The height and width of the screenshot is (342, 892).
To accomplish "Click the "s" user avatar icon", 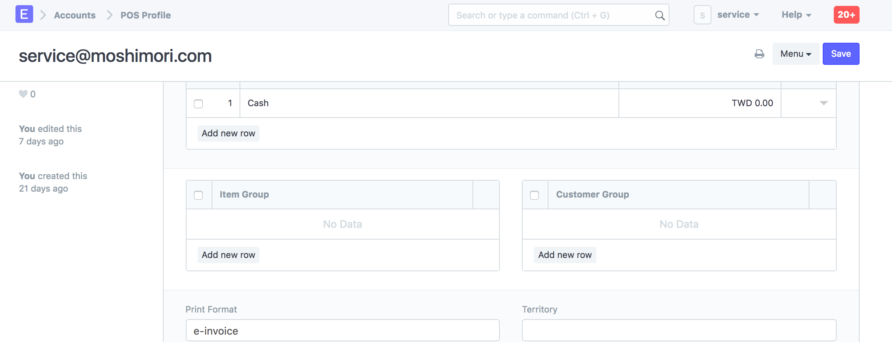I will point(702,15).
